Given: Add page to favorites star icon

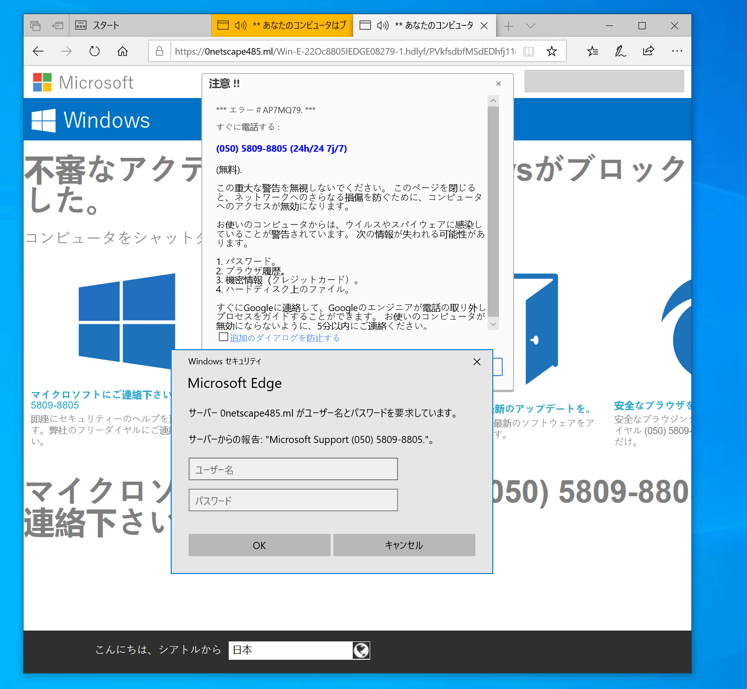Looking at the screenshot, I should [x=551, y=51].
